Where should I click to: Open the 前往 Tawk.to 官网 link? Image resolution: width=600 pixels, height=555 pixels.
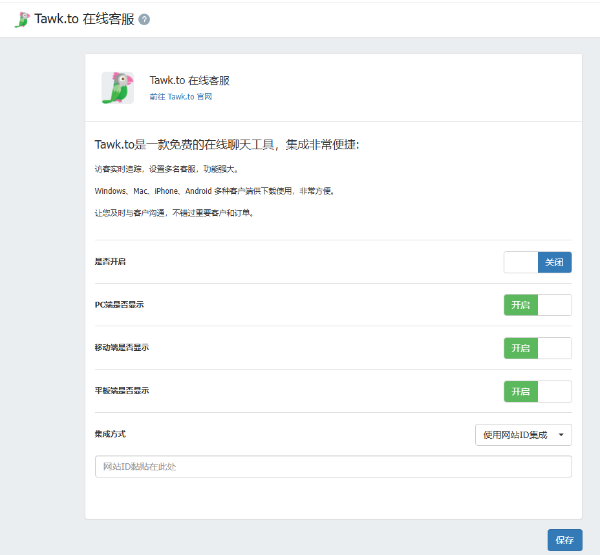click(180, 97)
